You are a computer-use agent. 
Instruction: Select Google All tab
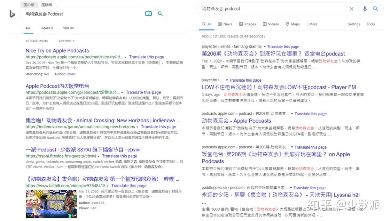(207, 24)
